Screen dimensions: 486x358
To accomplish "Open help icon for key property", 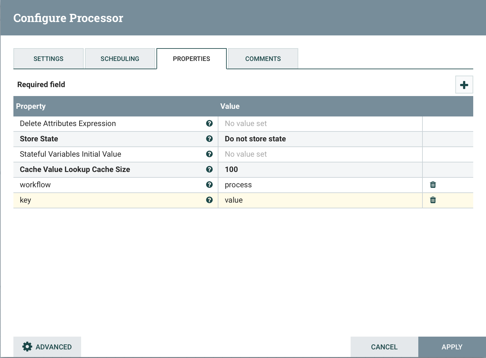I will click(209, 200).
